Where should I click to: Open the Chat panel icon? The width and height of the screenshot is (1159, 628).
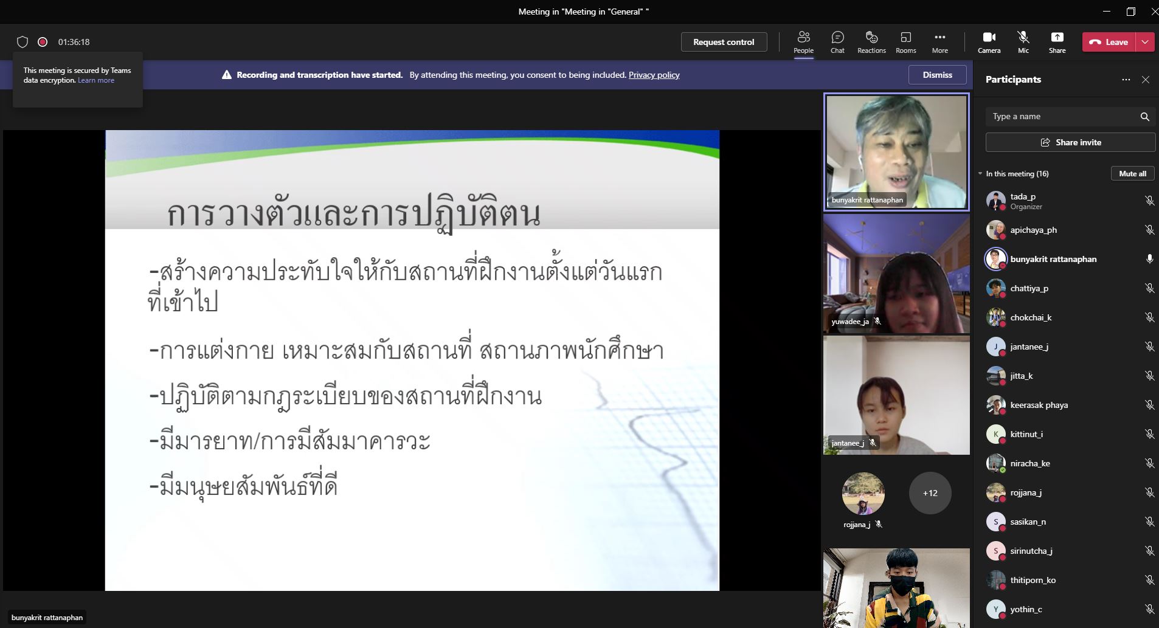click(837, 38)
